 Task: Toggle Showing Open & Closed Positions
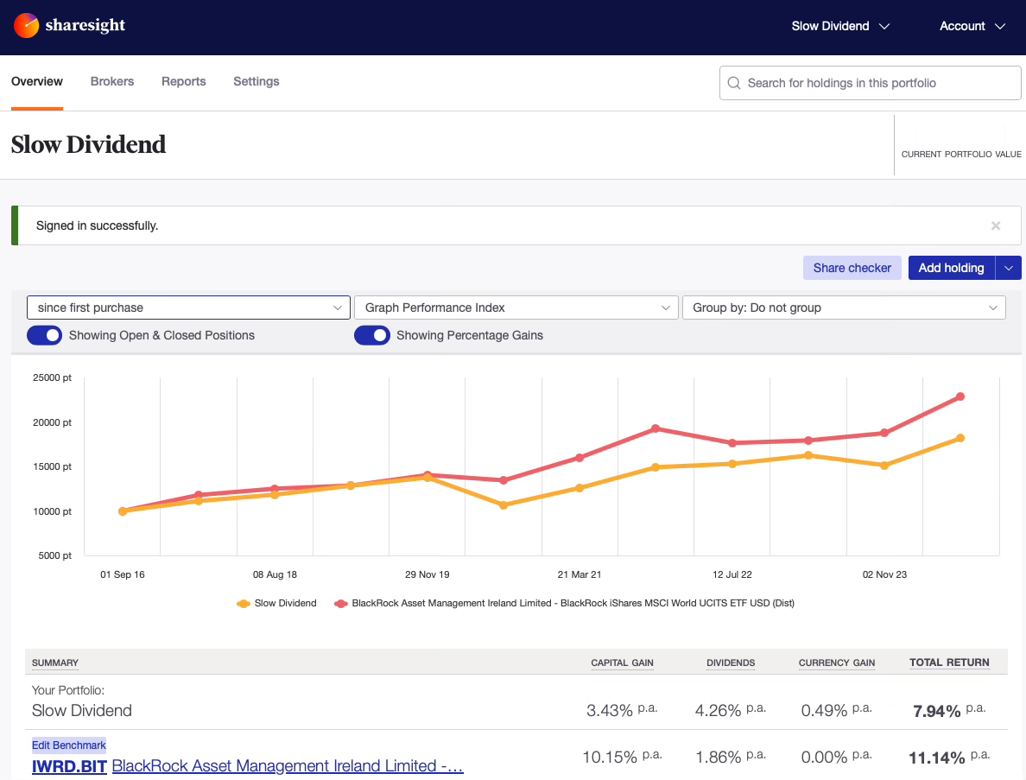pos(45,335)
